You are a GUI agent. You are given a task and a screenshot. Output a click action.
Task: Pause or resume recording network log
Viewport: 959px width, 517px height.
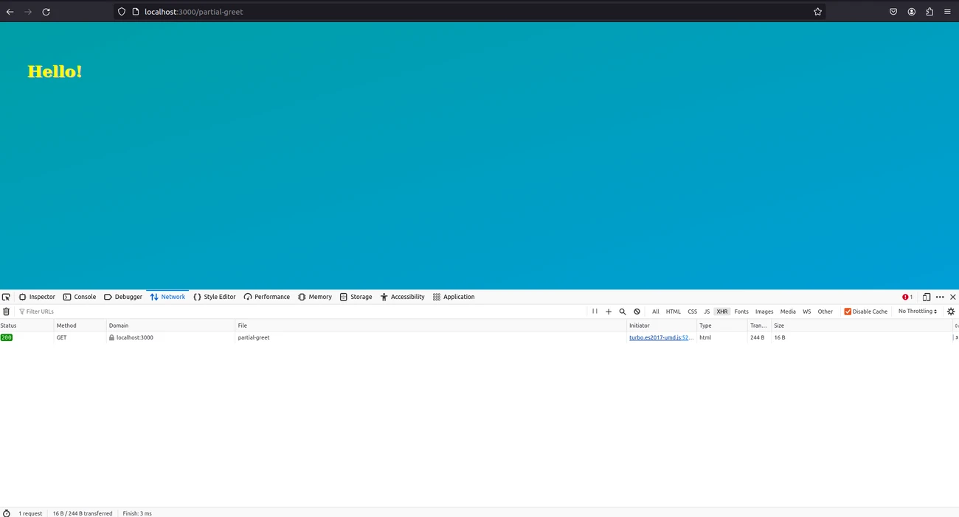pyautogui.click(x=595, y=312)
